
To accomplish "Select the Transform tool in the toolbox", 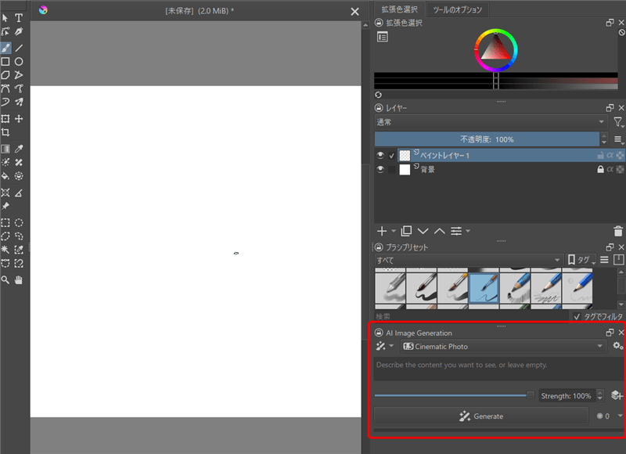I will [x=5, y=117].
